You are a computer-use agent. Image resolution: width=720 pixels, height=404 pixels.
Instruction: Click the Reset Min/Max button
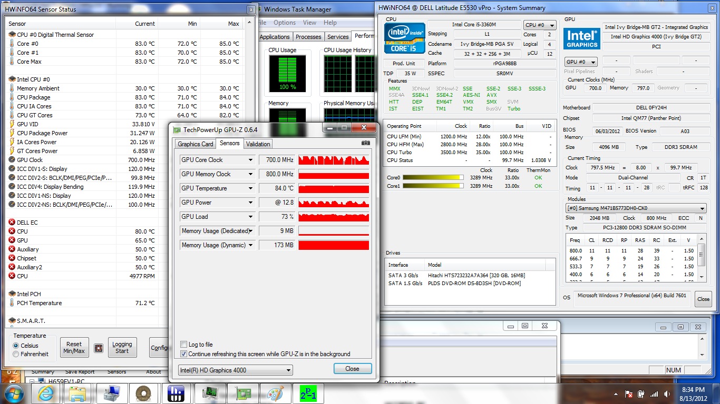point(74,347)
